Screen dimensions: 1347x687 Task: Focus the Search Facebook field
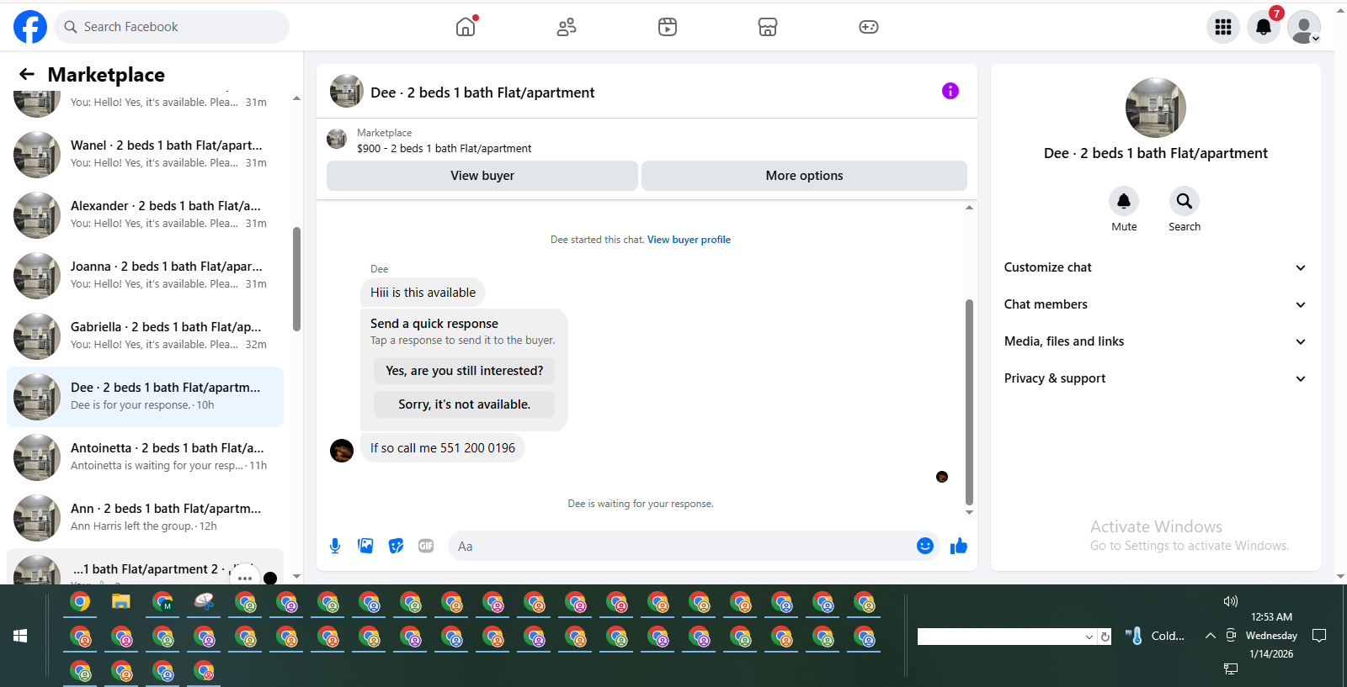point(172,27)
